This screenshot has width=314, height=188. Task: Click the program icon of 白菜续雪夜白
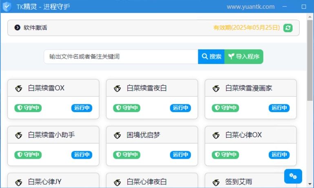click(x=117, y=88)
